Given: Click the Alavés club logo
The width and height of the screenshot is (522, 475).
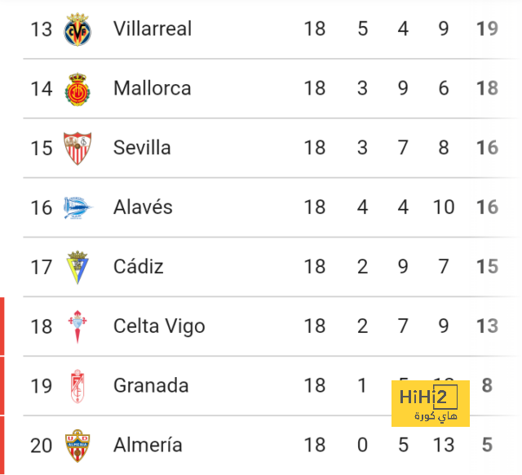Looking at the screenshot, I should click(78, 208).
